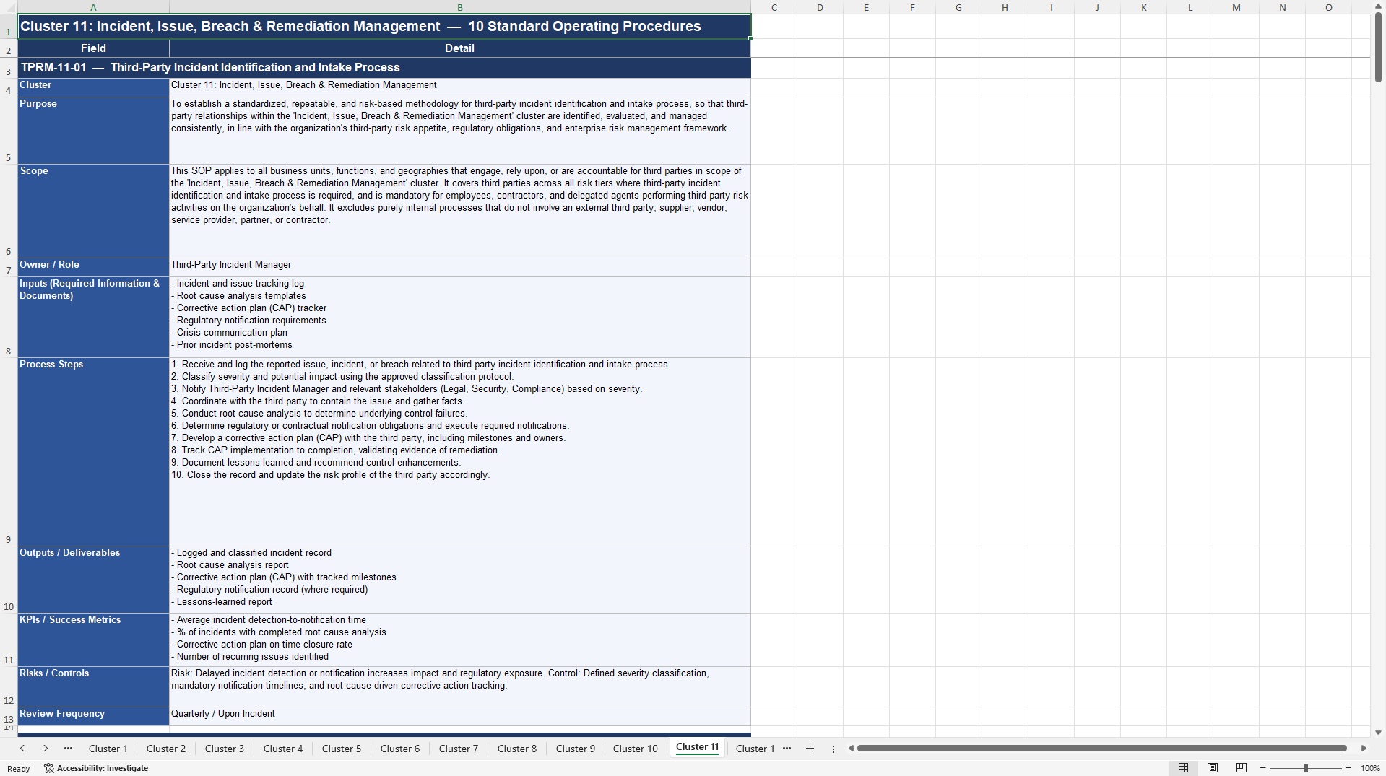Click the Cluster 11 title cell
Viewport: 1386px width, 776px height.
(x=384, y=27)
